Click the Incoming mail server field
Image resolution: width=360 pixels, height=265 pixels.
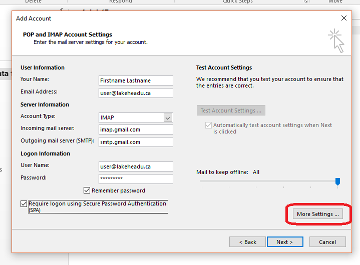[x=136, y=130]
